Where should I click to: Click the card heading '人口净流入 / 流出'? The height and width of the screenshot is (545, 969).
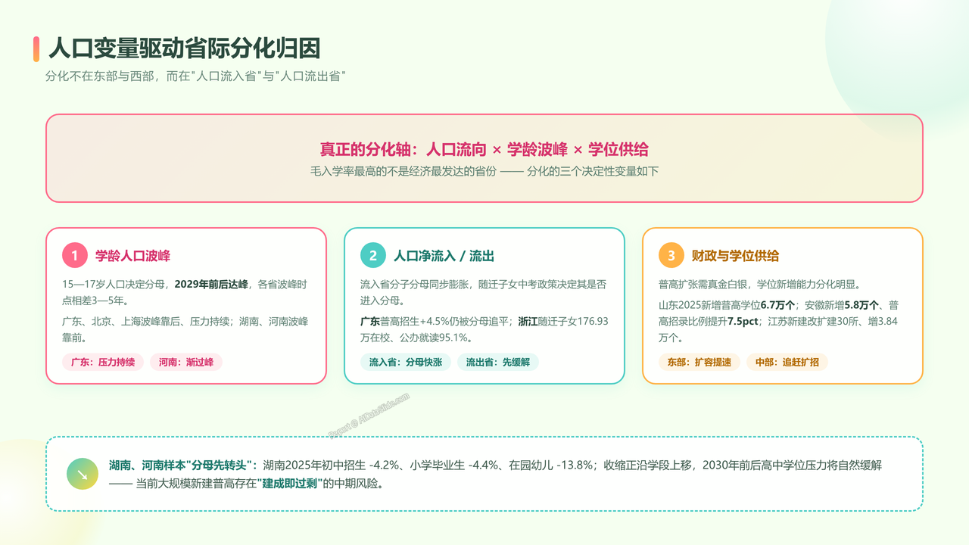point(444,256)
